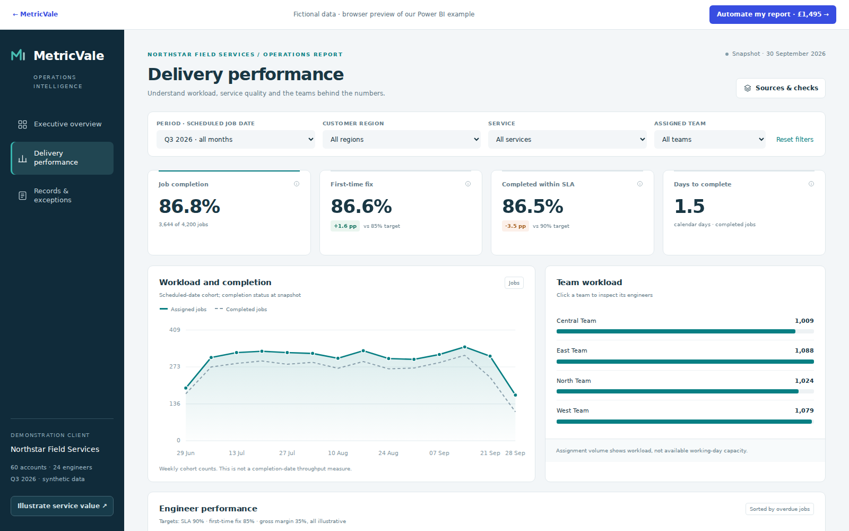The height and width of the screenshot is (531, 849).
Task: Click the 29 Jun assigned jobs data point
Action: [186, 388]
